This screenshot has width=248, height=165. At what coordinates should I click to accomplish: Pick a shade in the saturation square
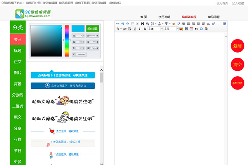point(46,41)
